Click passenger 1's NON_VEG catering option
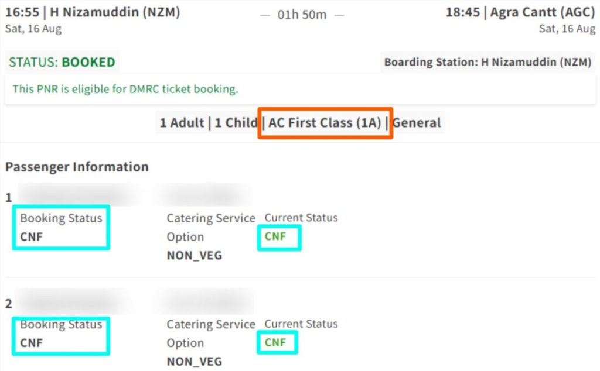The image size is (600, 371). 195,256
